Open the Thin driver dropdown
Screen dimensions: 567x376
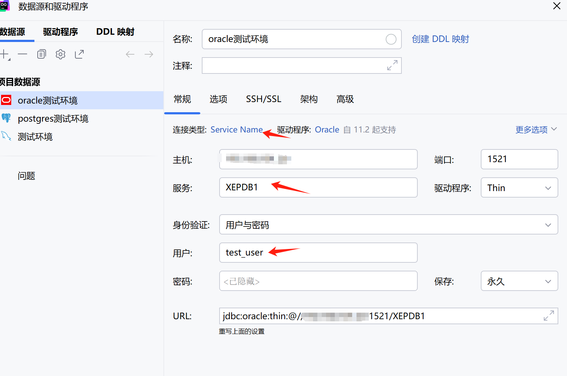point(520,187)
